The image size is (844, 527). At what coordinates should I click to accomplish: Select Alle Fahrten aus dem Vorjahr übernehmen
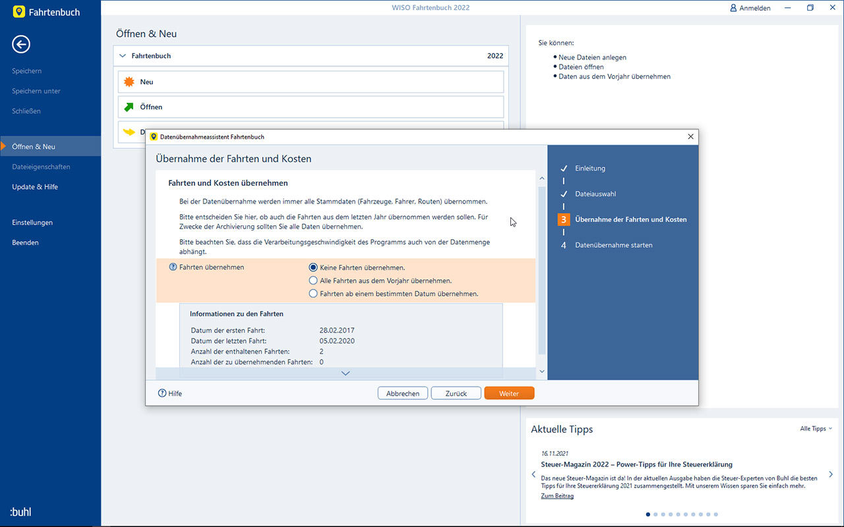click(313, 281)
